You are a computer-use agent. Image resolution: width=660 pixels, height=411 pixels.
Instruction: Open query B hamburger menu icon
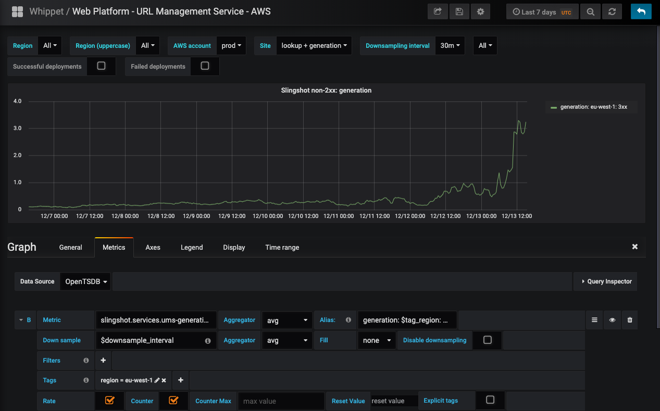pos(594,320)
